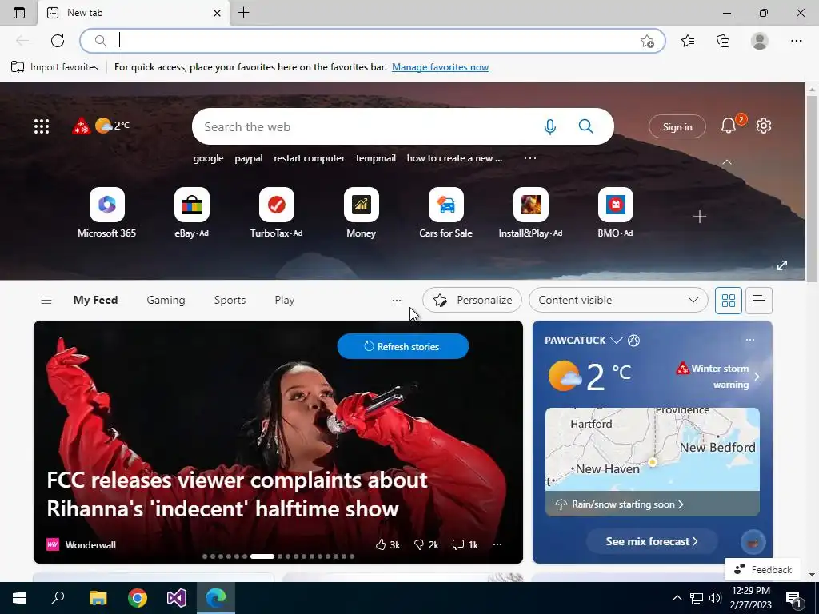The width and height of the screenshot is (819, 614).
Task: Open the Install&Play quick link tile
Action: point(531,213)
